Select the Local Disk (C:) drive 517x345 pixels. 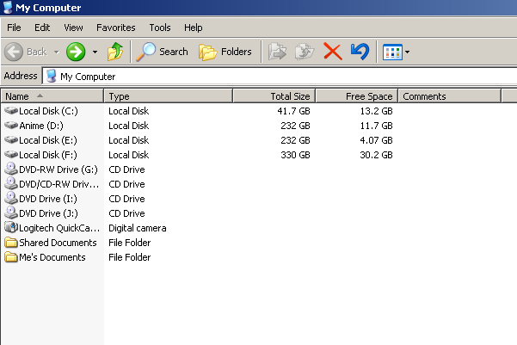coord(48,111)
